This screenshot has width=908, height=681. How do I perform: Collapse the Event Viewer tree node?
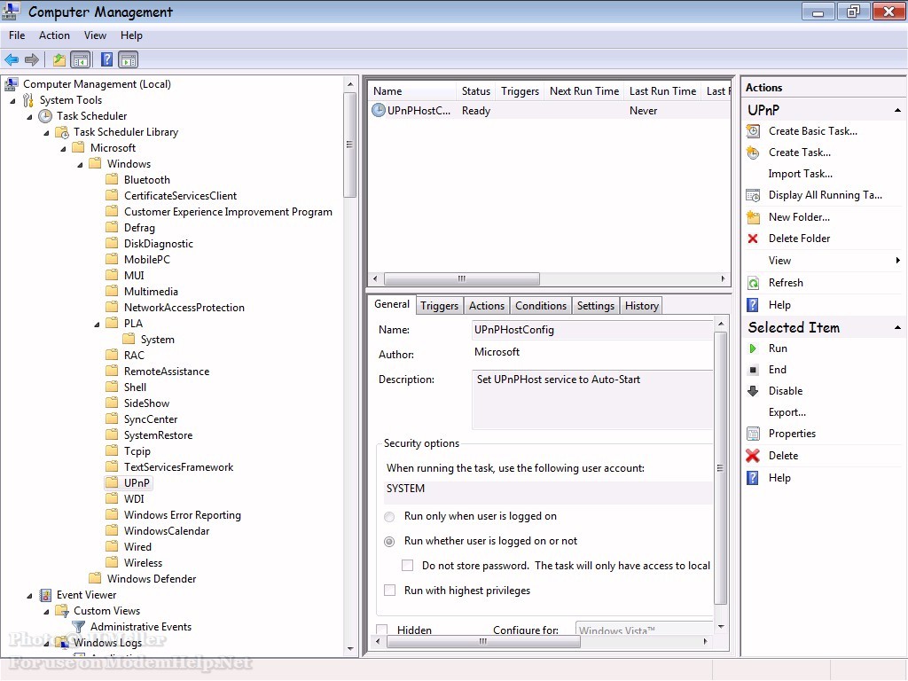click(x=29, y=595)
